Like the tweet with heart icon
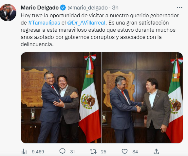 (x=124, y=151)
